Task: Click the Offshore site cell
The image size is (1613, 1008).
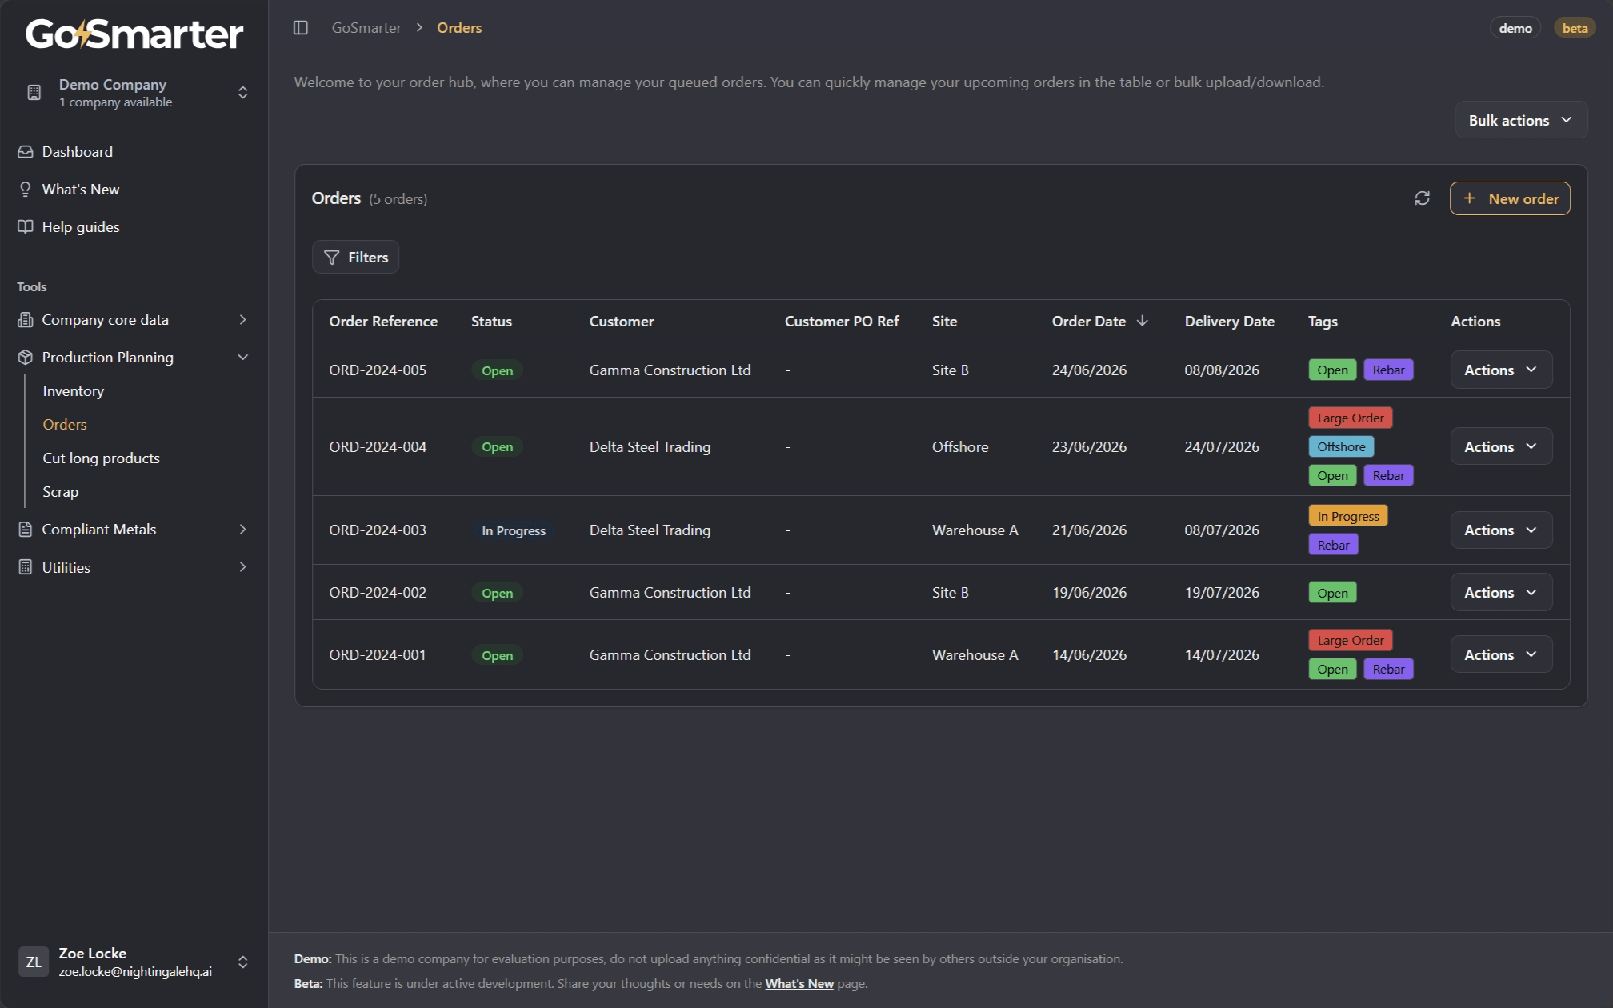Action: (x=960, y=447)
